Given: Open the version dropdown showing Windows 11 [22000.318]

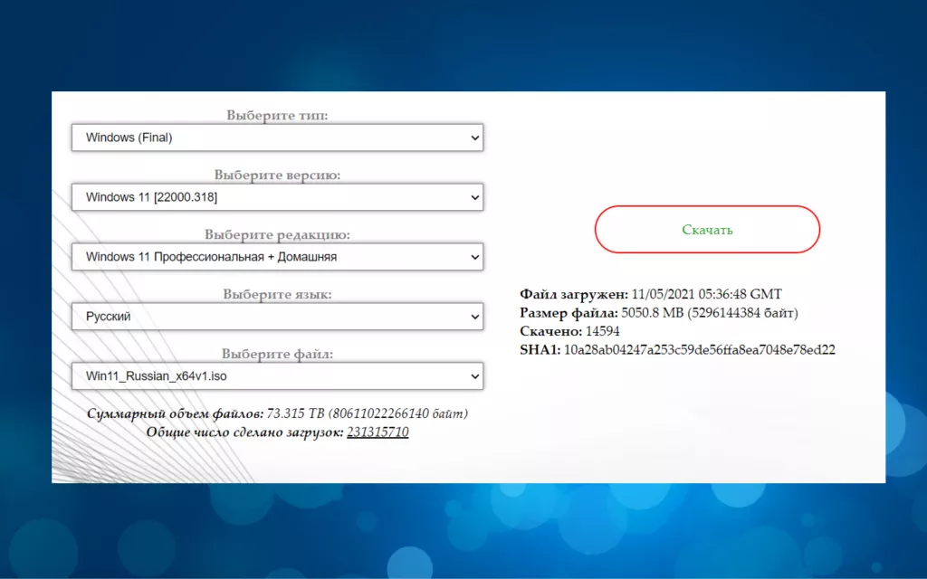Looking at the screenshot, I should (x=277, y=197).
